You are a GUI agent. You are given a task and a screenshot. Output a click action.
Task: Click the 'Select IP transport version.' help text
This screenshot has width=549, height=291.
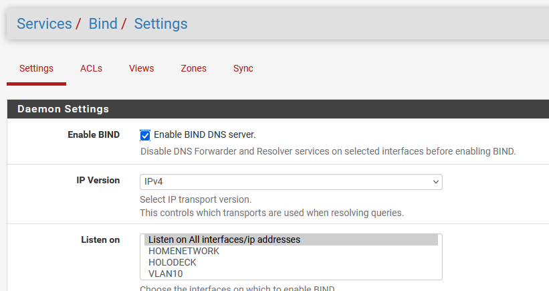(195, 199)
